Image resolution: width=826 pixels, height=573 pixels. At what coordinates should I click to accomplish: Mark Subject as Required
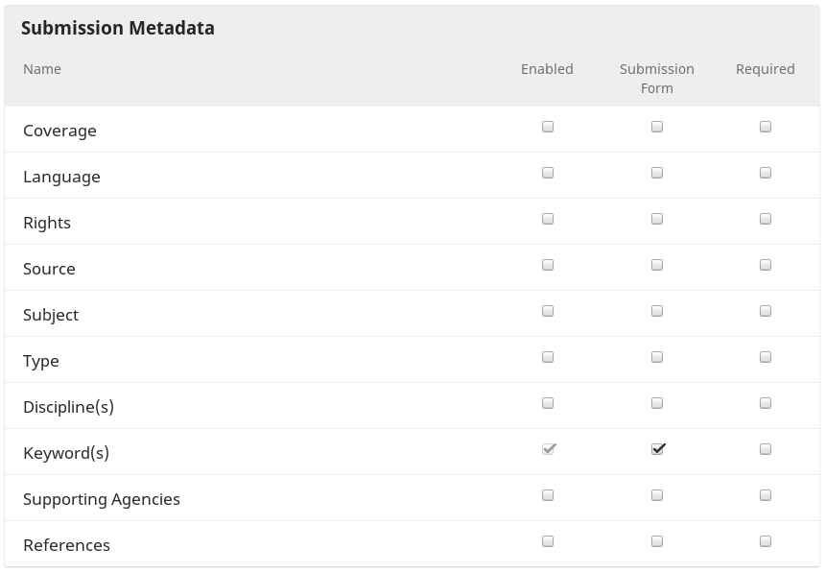766,311
